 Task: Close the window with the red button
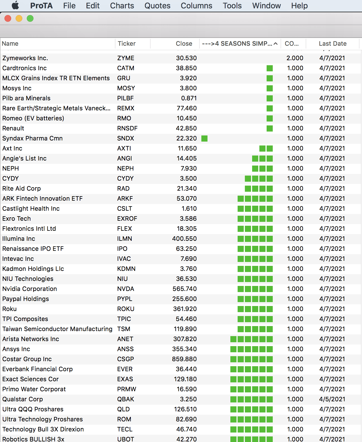tap(8, 18)
